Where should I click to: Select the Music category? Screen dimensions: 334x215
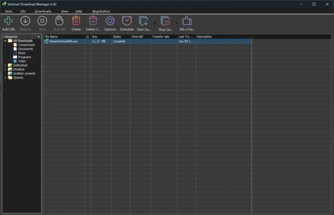22,53
